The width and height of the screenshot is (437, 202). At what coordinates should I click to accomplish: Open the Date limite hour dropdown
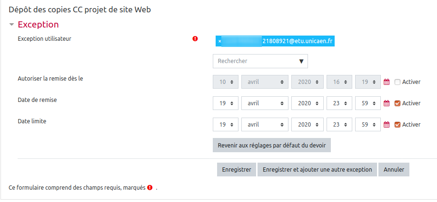(339, 125)
